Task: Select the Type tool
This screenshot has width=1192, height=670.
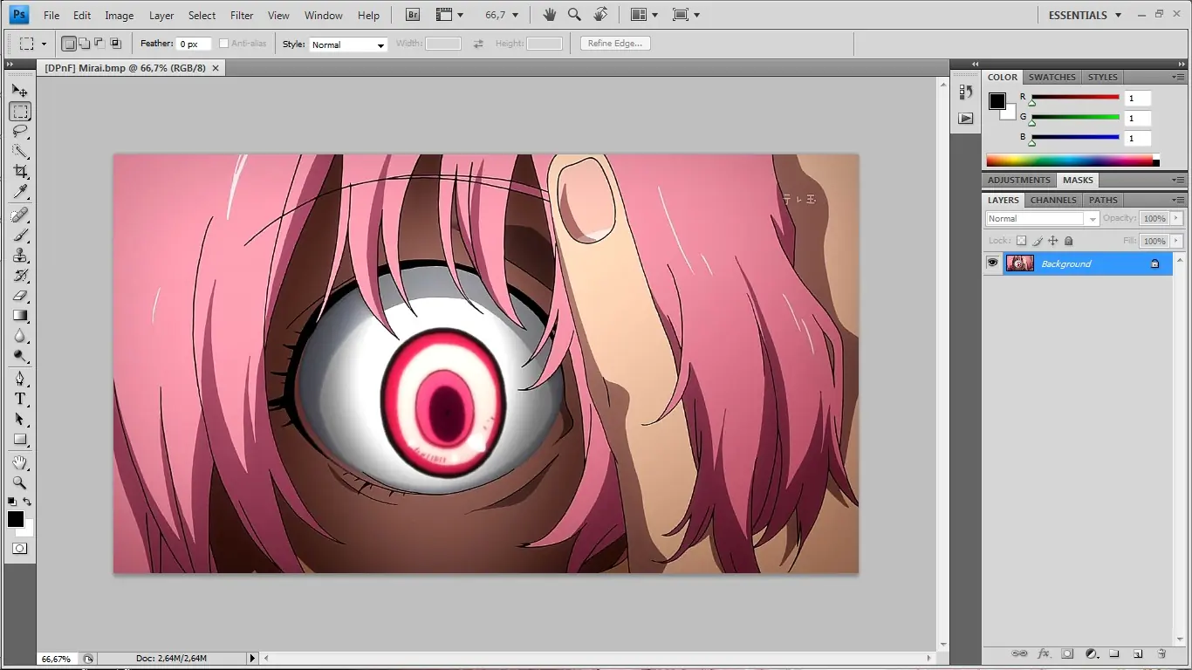Action: pos(19,399)
